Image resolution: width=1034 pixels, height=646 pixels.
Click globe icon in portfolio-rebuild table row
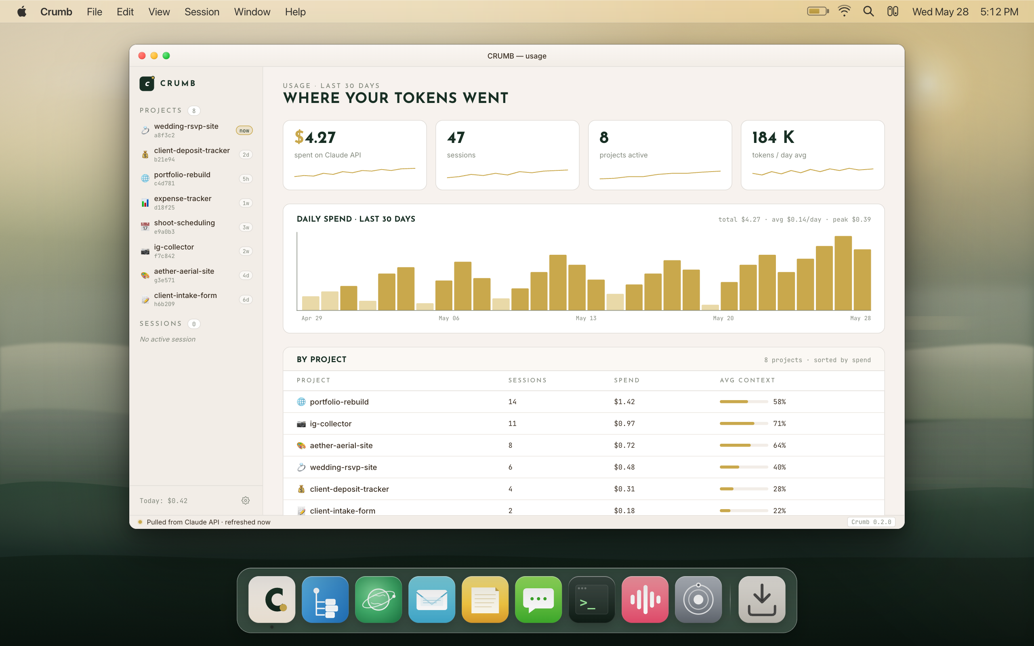tap(301, 402)
